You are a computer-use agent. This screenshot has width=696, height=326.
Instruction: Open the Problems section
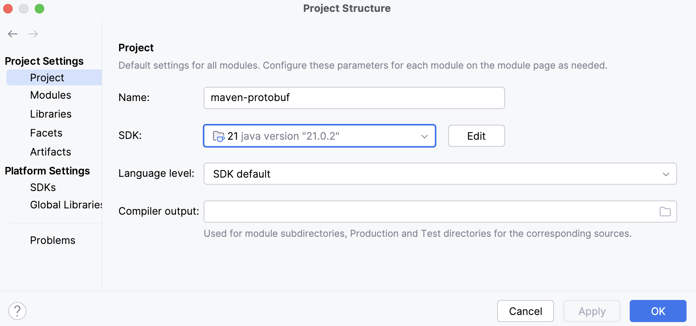(52, 240)
